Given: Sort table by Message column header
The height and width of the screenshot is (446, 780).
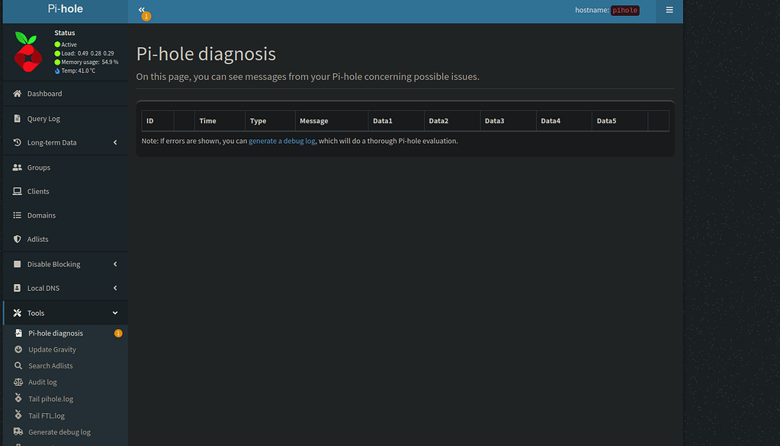Looking at the screenshot, I should coord(332,121).
